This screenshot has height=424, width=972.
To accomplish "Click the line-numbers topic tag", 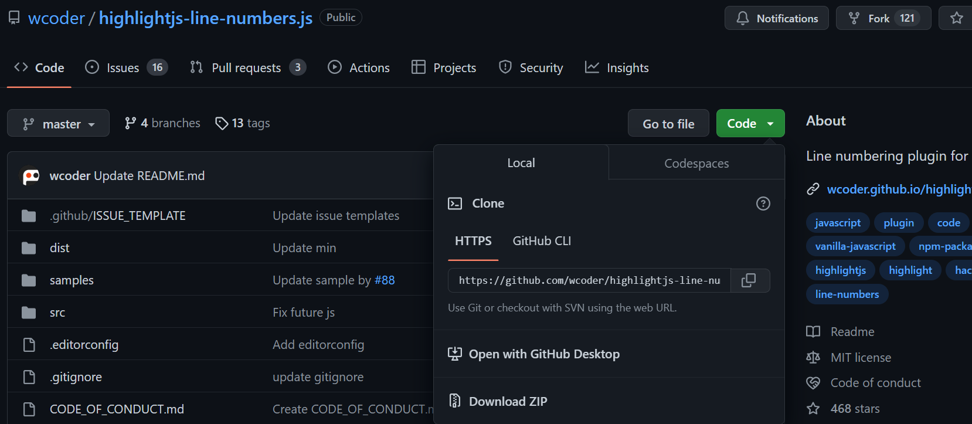I will click(847, 294).
